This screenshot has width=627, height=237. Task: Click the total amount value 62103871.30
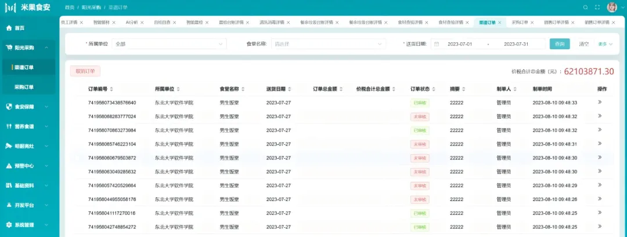(589, 71)
